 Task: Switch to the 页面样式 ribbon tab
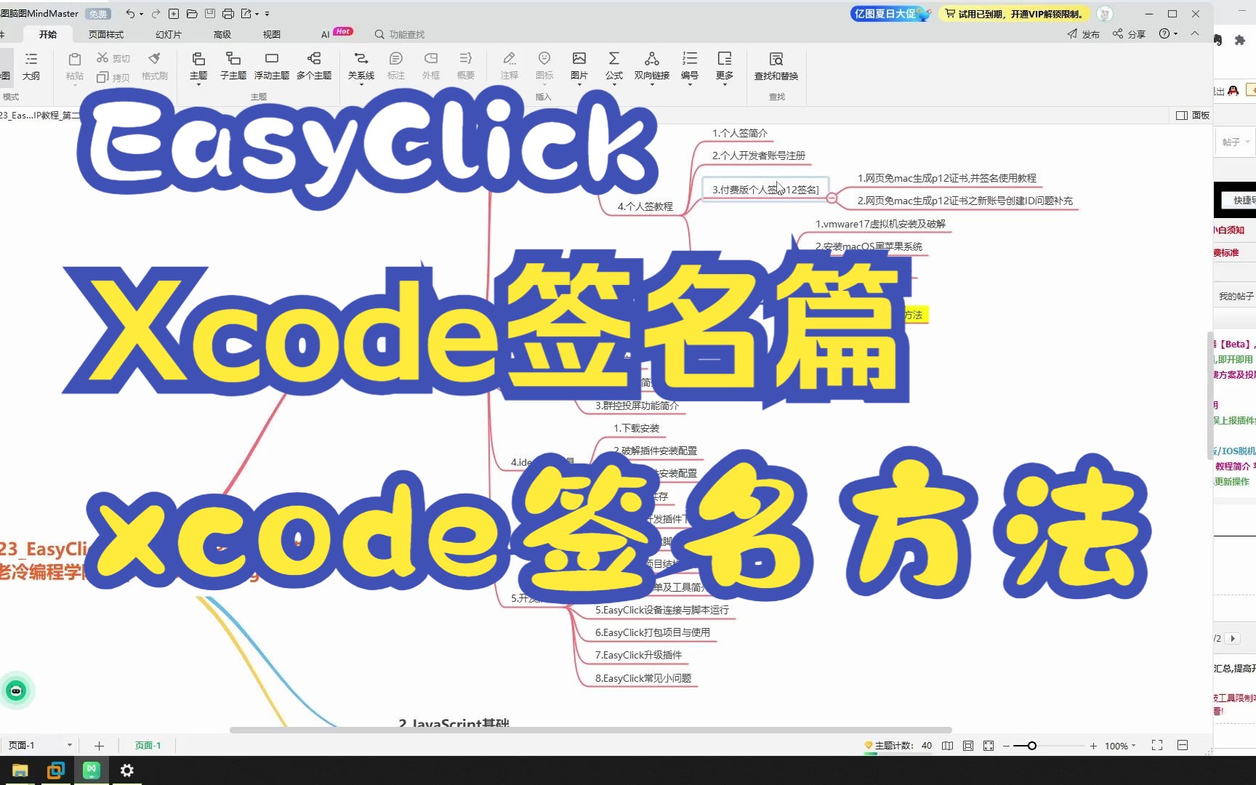(x=106, y=34)
